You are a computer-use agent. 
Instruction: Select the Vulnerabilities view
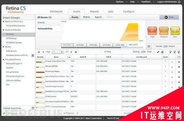(x=48, y=29)
